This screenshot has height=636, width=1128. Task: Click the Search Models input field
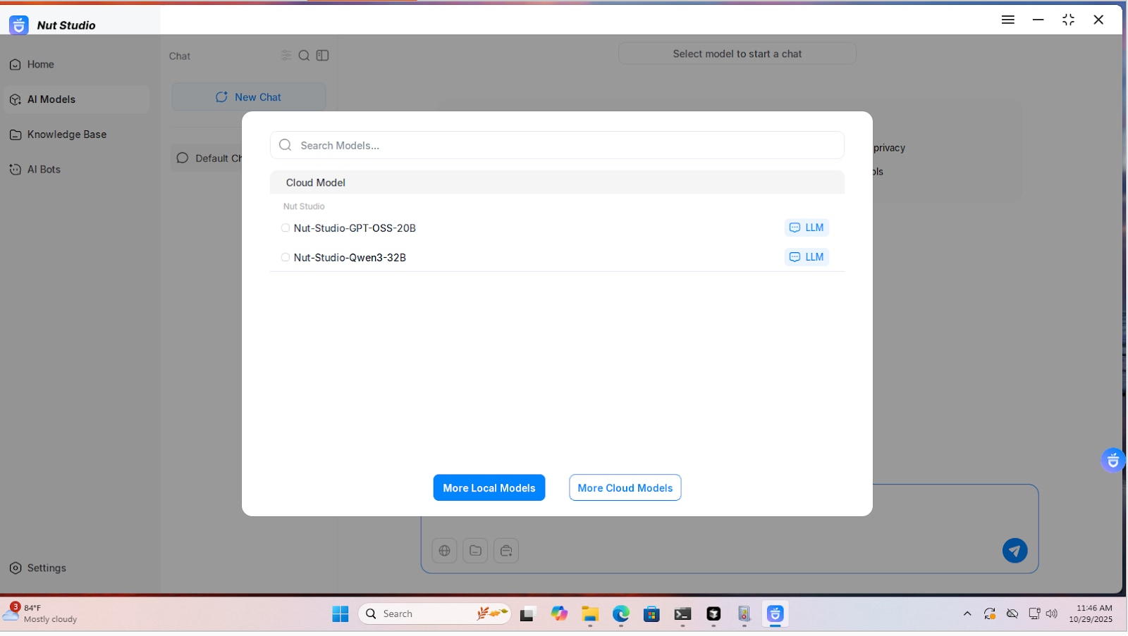point(557,146)
